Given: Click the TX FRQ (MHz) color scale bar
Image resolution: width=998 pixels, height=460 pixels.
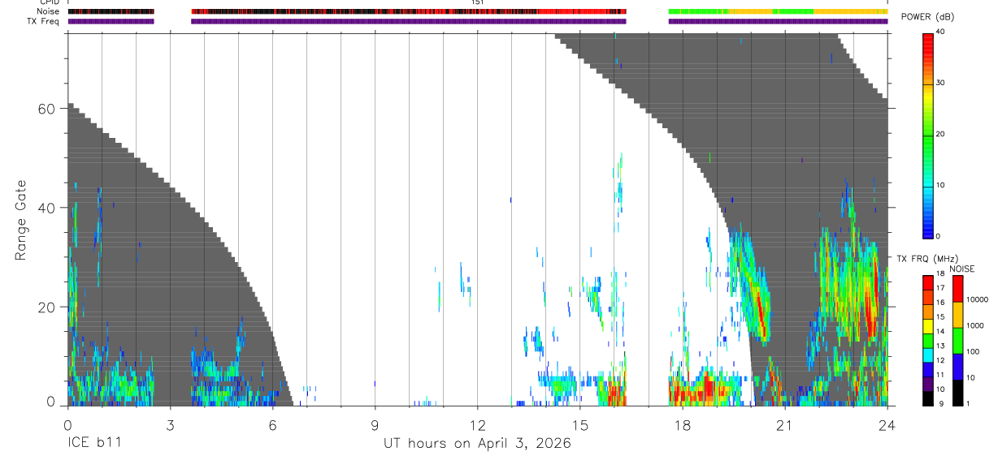Looking at the screenshot, I should (928, 340).
